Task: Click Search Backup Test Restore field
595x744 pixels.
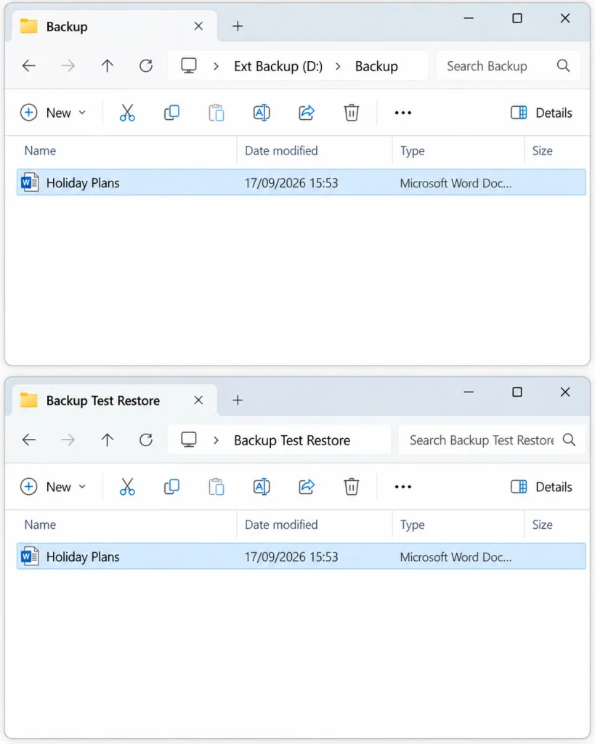Action: point(492,440)
